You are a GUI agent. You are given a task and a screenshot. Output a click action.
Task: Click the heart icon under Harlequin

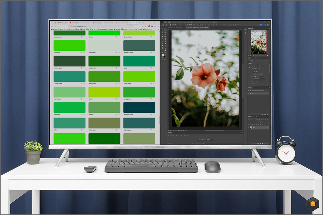click(81, 52)
